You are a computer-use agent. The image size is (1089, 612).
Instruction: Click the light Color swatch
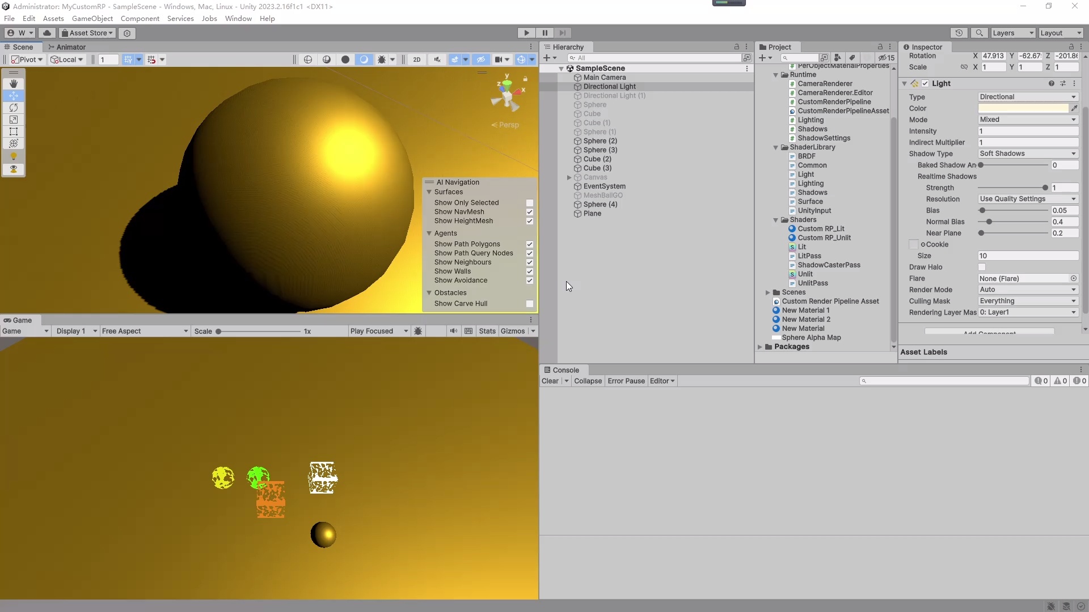(1023, 108)
